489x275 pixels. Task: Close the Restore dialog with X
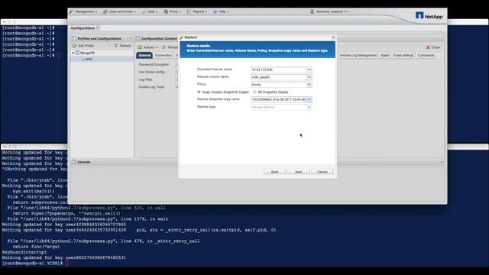pos(333,37)
